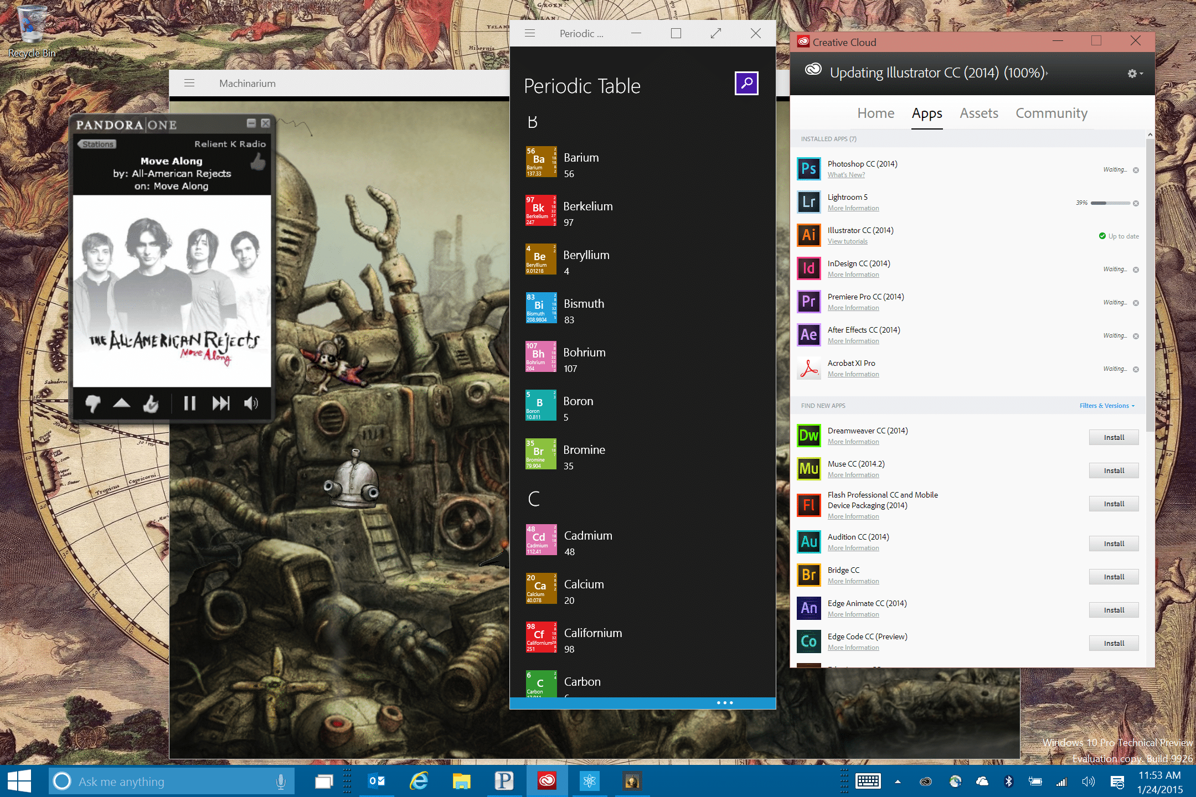Click the InDesign CC app icon

[x=809, y=268]
